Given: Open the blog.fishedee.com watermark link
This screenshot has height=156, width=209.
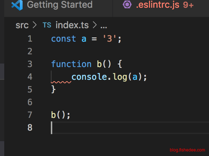Looking at the screenshot, I should coord(187,150).
